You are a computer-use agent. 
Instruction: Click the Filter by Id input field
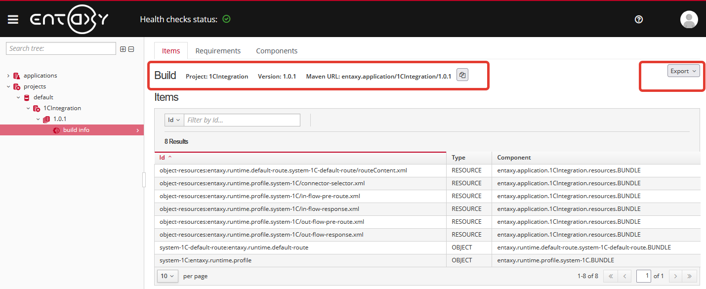(x=242, y=120)
